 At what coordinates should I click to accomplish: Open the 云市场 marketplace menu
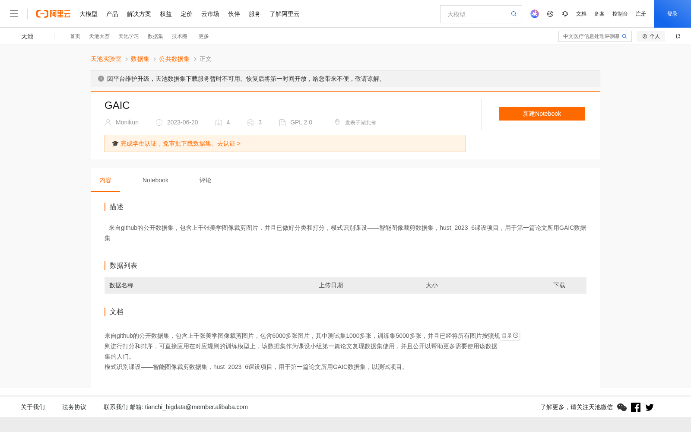click(x=210, y=14)
